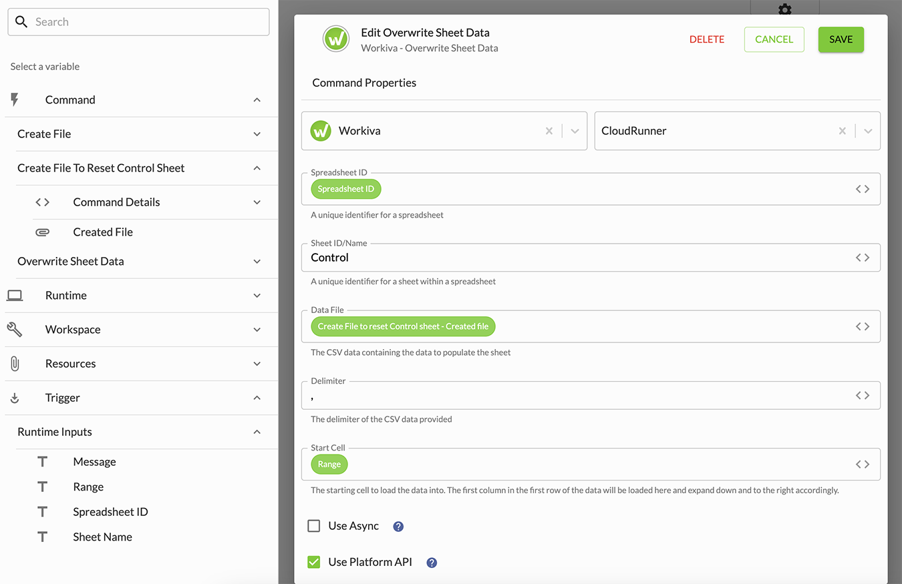This screenshot has width=902, height=584.
Task: Click the Created file variable chip in Data File
Action: pyautogui.click(x=403, y=326)
